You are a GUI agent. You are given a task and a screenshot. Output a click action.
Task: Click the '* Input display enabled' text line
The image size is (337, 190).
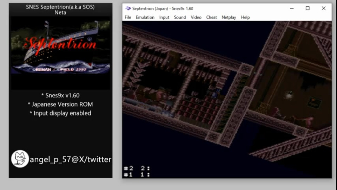(x=60, y=113)
